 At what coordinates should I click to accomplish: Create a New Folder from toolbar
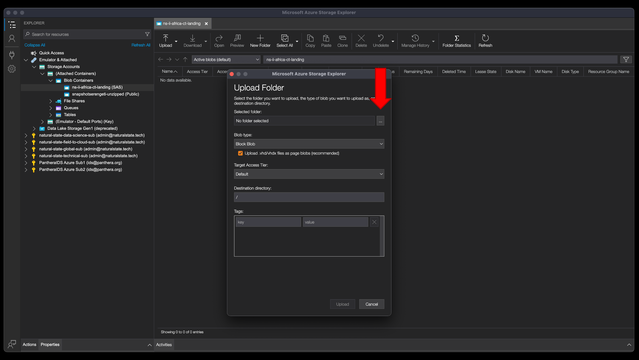click(260, 41)
